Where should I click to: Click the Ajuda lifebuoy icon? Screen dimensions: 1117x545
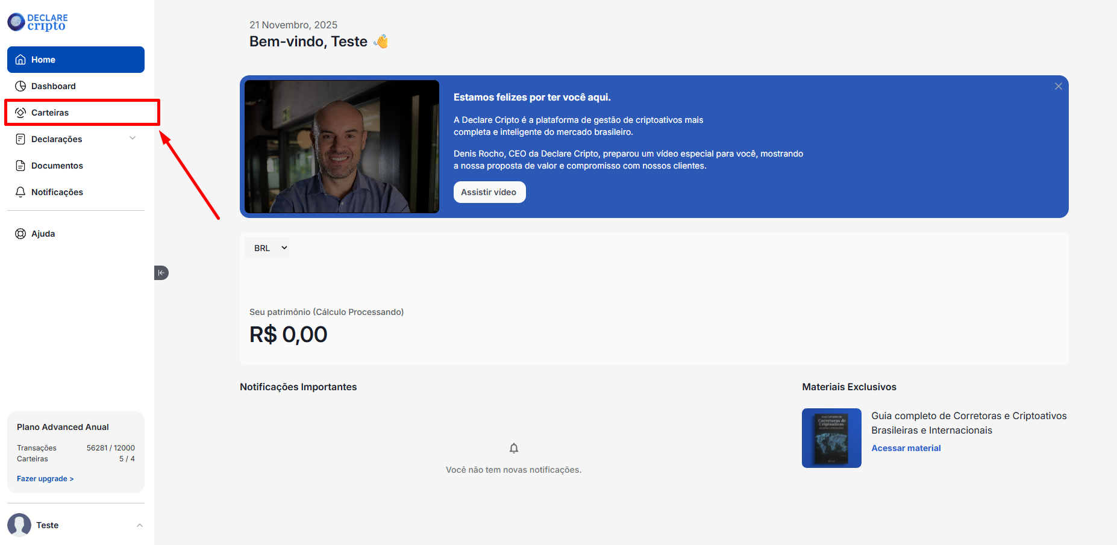tap(20, 234)
